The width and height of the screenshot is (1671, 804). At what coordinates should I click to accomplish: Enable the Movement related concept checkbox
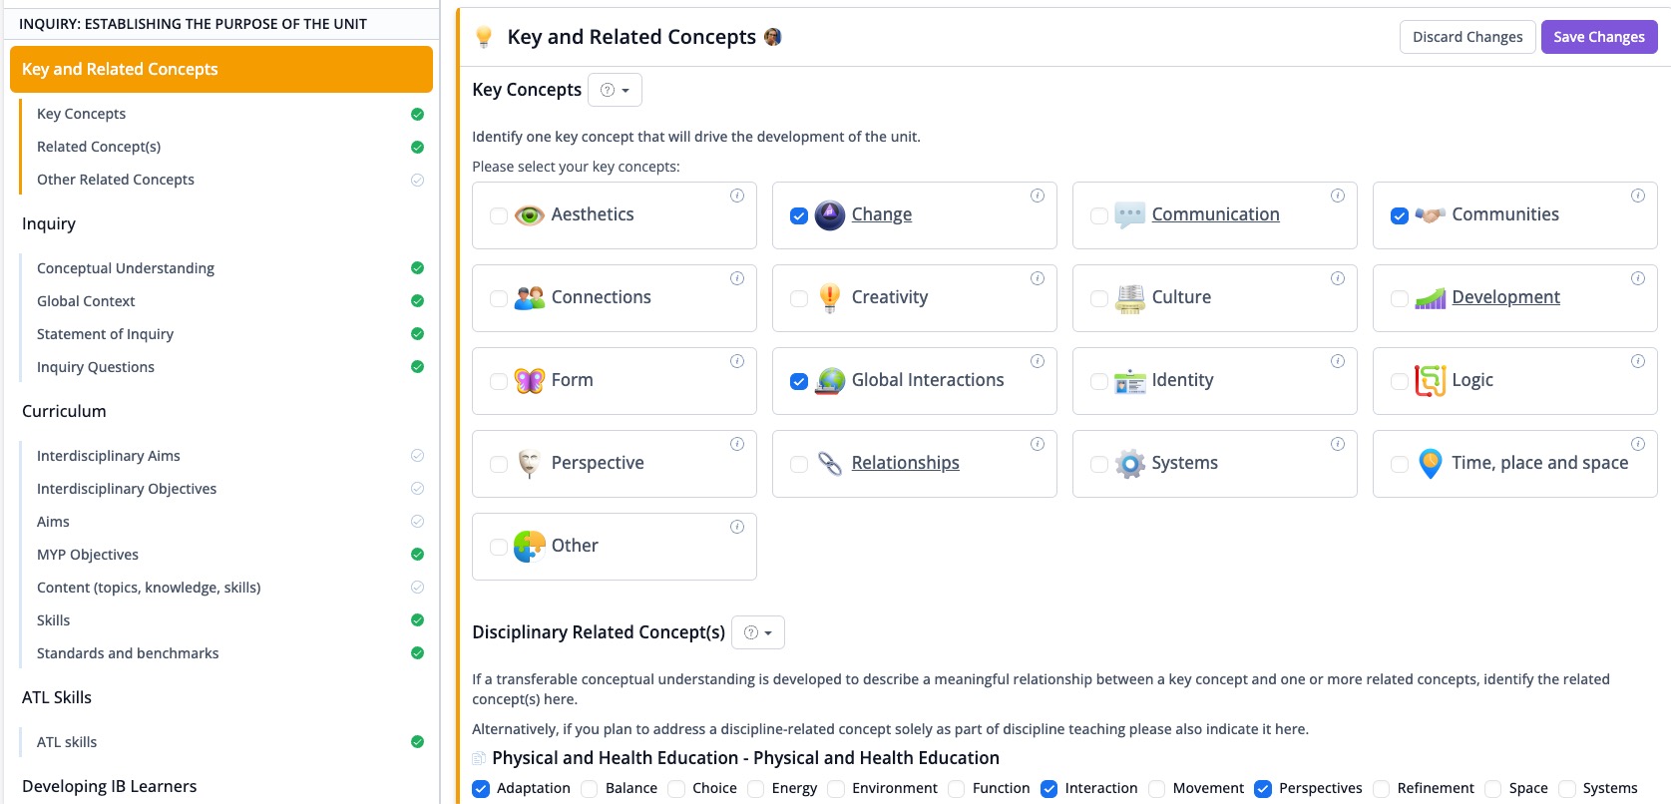tap(1157, 789)
